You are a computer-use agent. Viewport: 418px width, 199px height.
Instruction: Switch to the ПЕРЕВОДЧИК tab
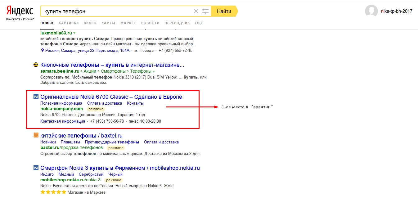pyautogui.click(x=177, y=23)
